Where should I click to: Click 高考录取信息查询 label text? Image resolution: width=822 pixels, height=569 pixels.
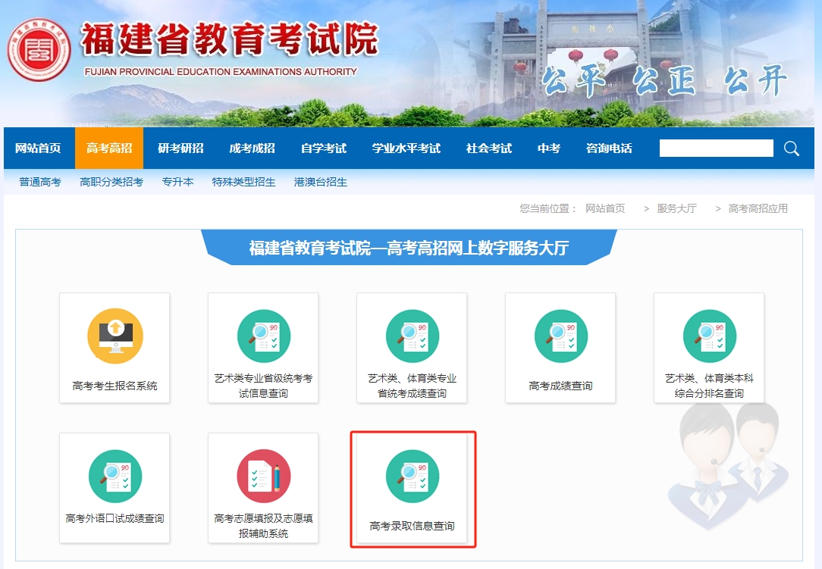(x=412, y=526)
